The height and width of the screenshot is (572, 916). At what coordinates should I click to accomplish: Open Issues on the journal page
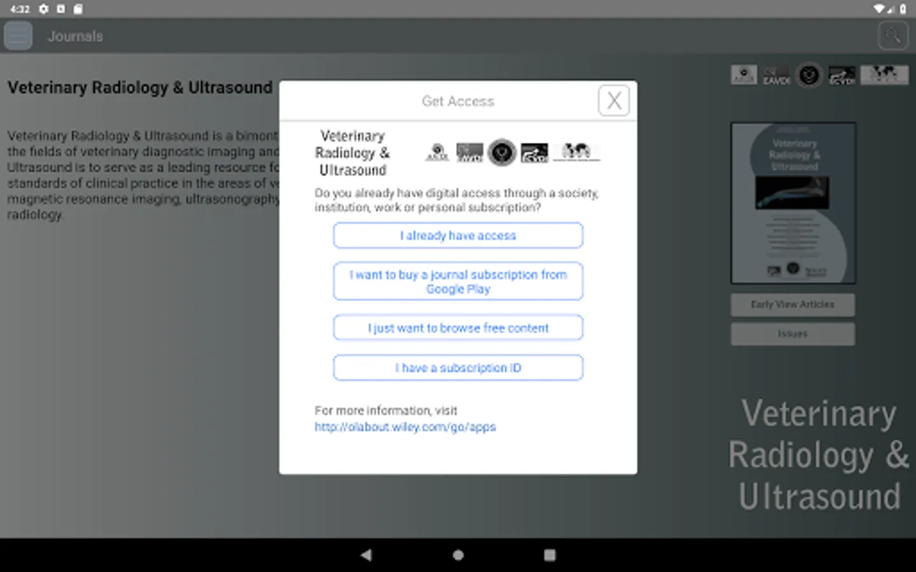click(793, 334)
